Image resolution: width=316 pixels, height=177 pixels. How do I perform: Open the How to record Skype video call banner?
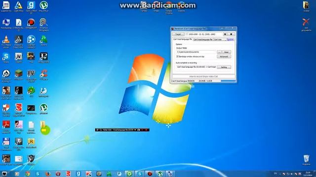click(x=203, y=77)
